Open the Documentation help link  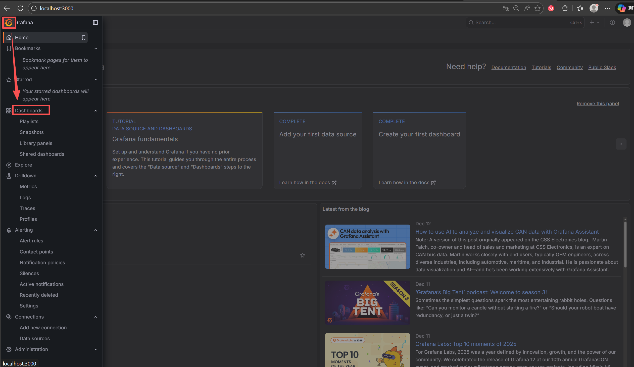click(x=508, y=67)
